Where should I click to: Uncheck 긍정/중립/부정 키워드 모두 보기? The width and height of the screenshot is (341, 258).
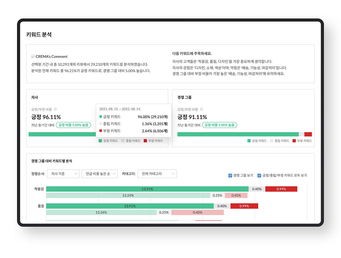259,175
